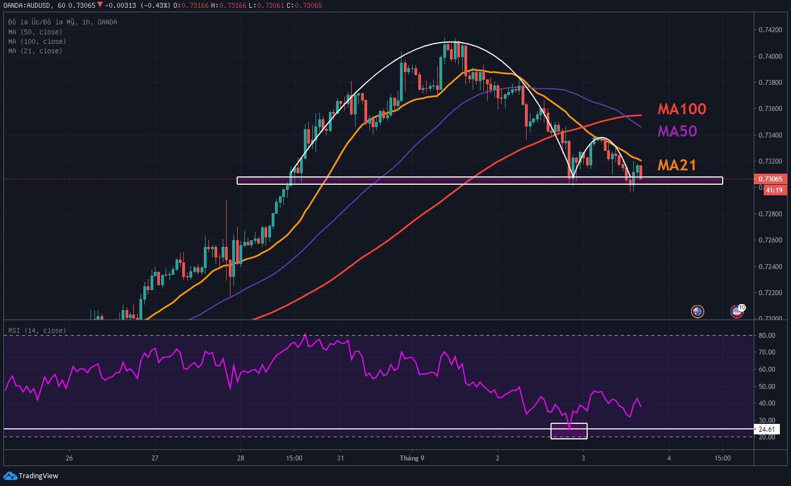Open the Australia economic event flag icon

pyautogui.click(x=697, y=311)
